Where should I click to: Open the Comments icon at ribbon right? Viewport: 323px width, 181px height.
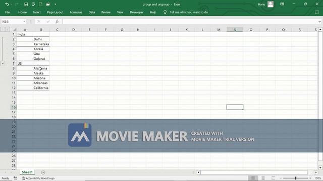coord(317,12)
